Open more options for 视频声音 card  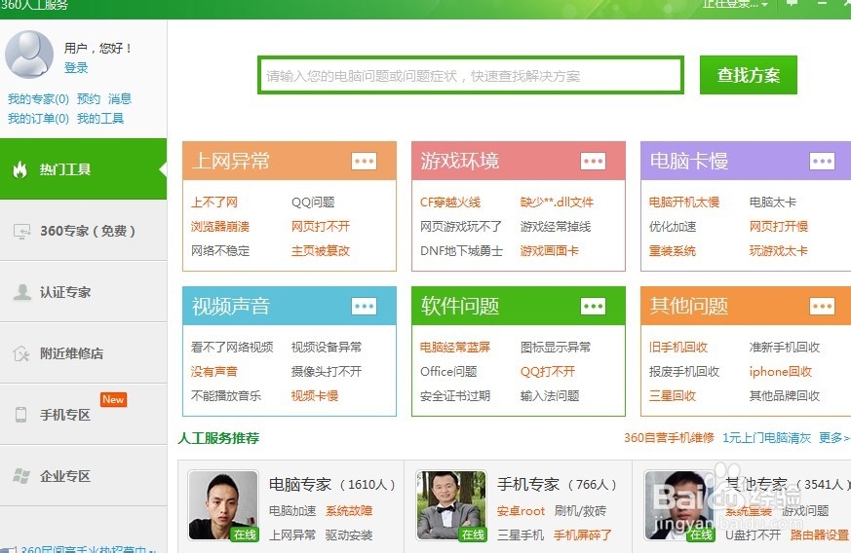365,307
